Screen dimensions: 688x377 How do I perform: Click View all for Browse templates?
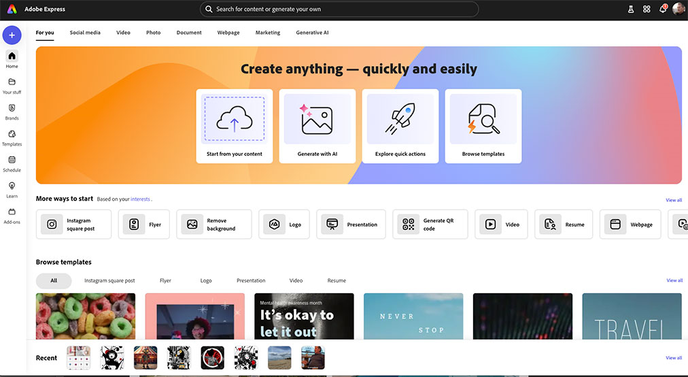[x=674, y=280]
